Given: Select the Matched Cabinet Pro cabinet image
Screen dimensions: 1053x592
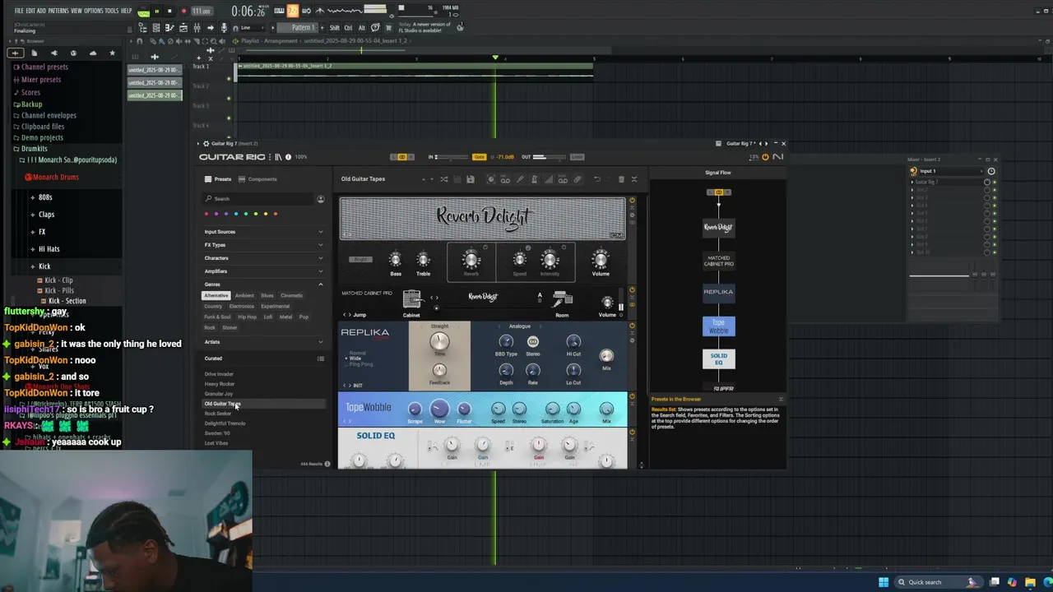Looking at the screenshot, I should [412, 298].
